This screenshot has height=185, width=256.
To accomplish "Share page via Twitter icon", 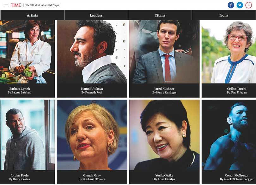I will coord(240,5).
